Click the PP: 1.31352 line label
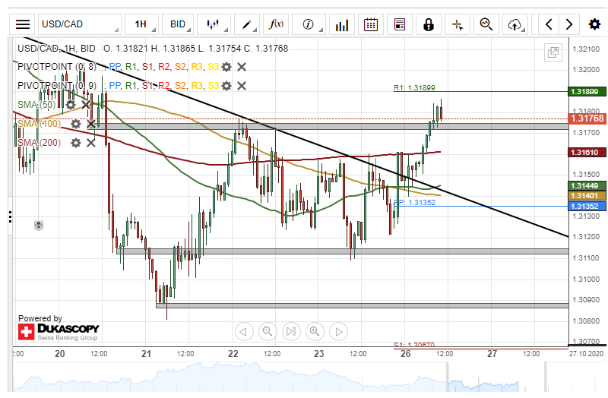The image size is (608, 398). 414,203
